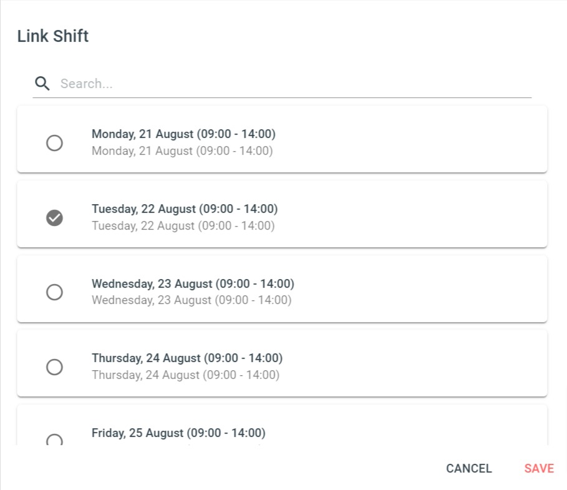Viewport: 567px width, 490px height.
Task: Click the CANCEL button
Action: click(468, 468)
